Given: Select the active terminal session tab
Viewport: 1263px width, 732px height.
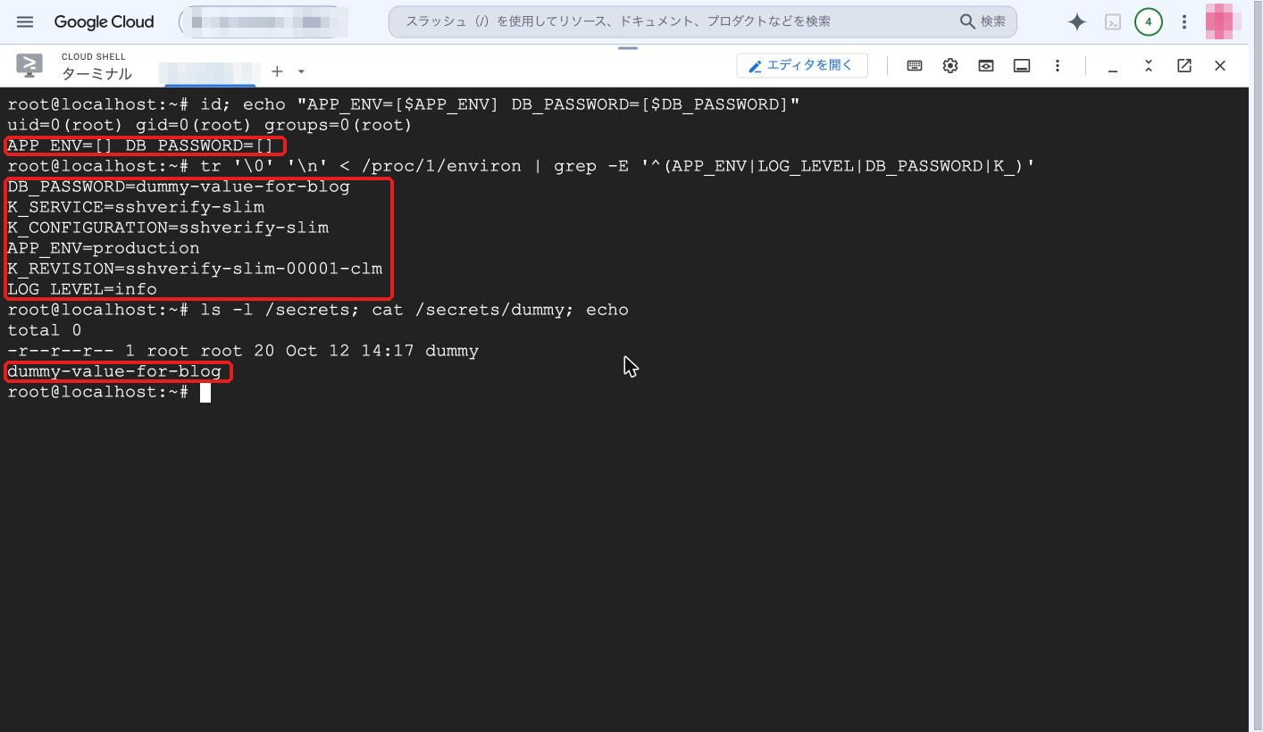Looking at the screenshot, I should point(209,71).
